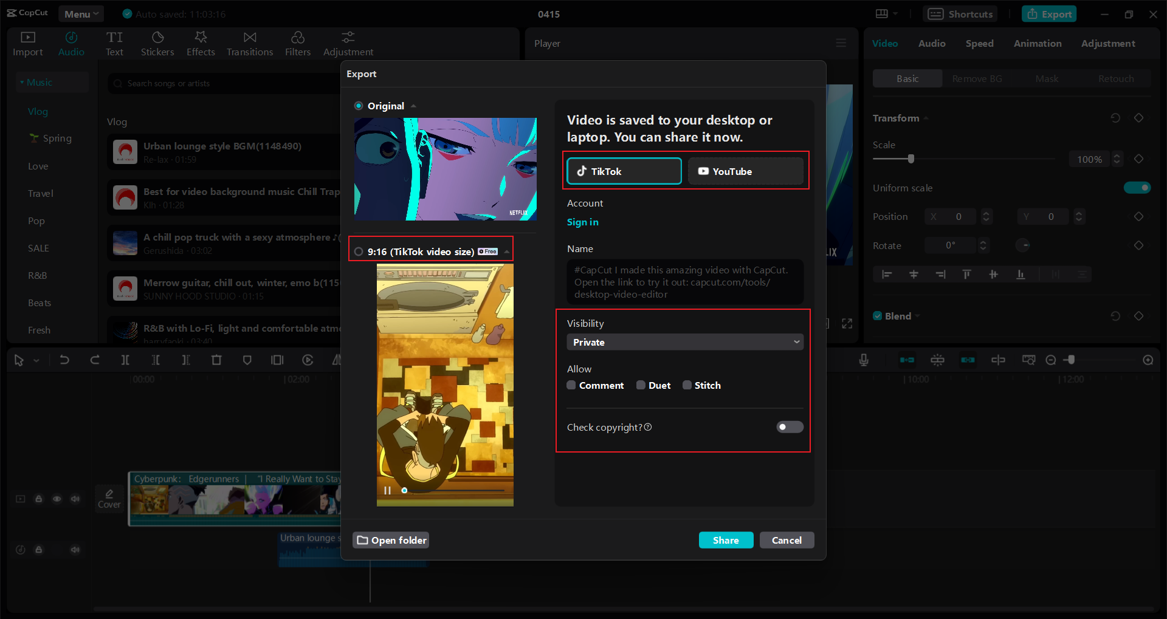Click the Player menu hamburger icon
Image resolution: width=1167 pixels, height=619 pixels.
click(841, 43)
